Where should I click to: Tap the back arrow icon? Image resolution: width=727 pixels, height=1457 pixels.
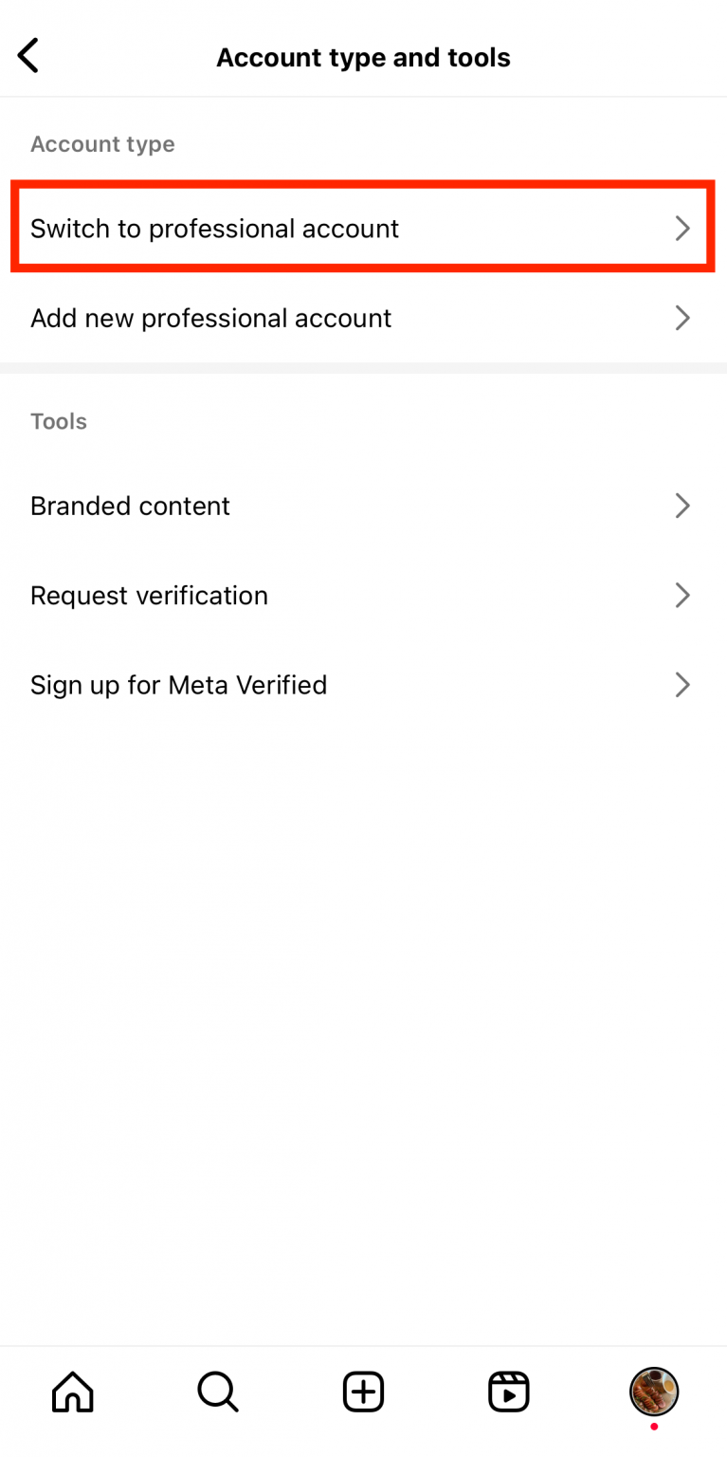point(27,55)
